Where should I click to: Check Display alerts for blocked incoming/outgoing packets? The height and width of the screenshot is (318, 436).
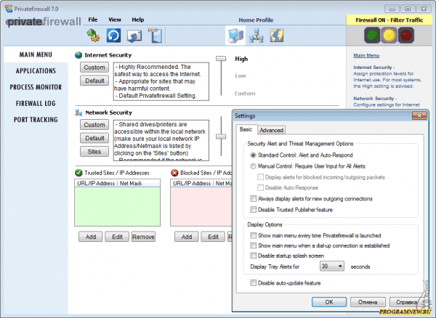pos(261,177)
